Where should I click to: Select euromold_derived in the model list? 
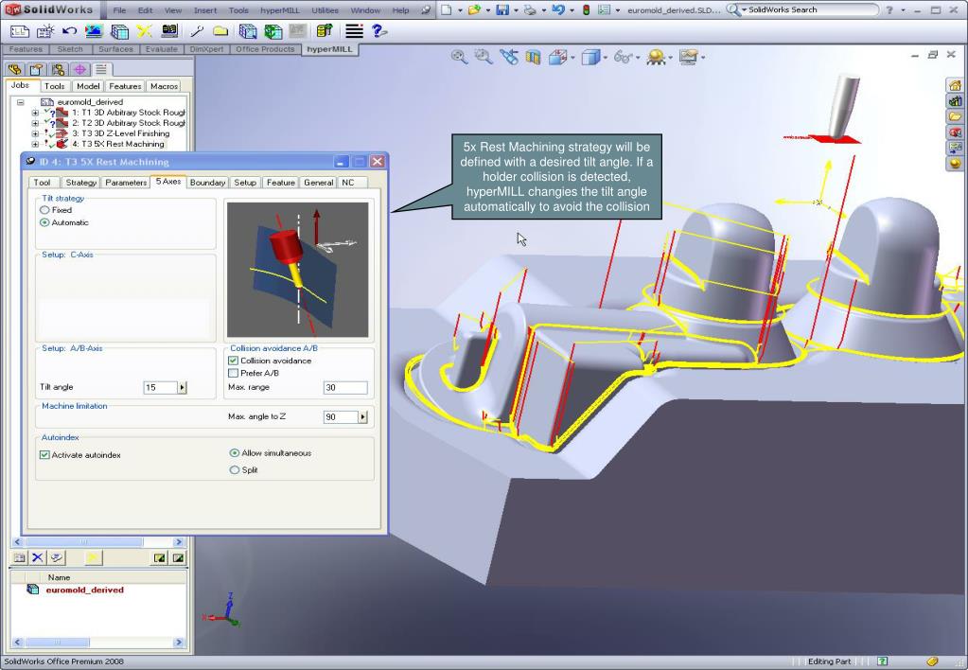click(x=84, y=590)
